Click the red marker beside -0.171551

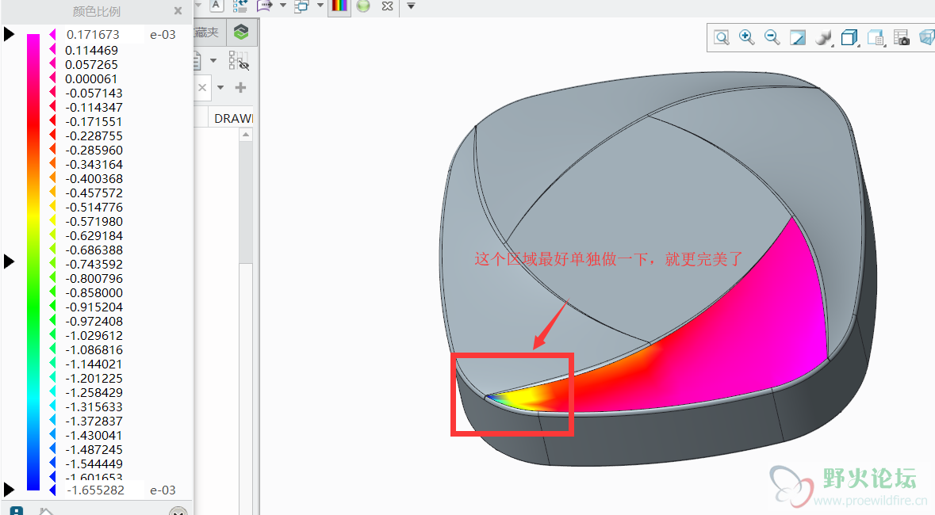coord(52,121)
